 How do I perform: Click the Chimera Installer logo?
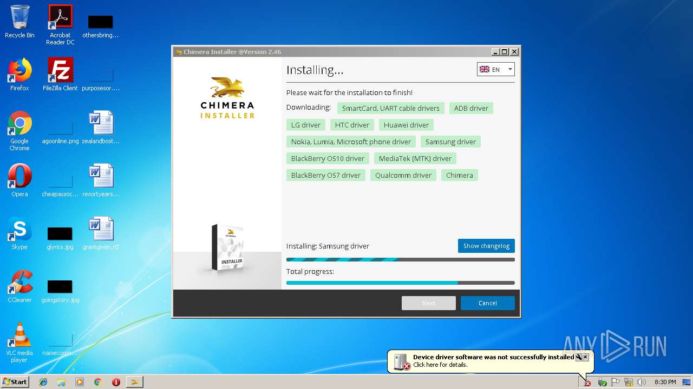coord(227,98)
